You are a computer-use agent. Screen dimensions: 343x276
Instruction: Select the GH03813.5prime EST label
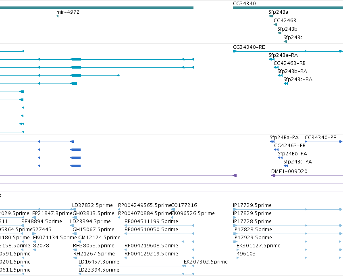point(94,213)
